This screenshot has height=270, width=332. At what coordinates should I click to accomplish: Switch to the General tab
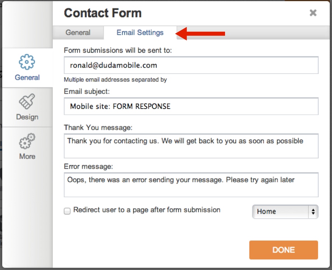click(78, 33)
